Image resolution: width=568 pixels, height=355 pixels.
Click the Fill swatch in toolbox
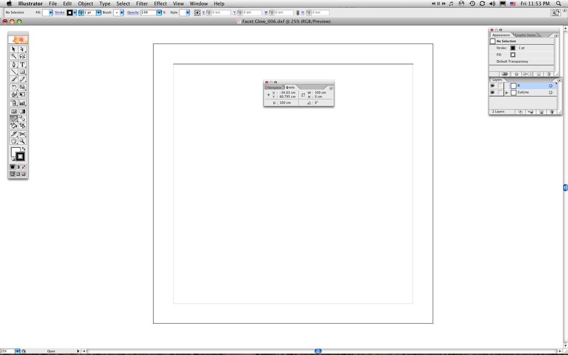click(x=15, y=152)
